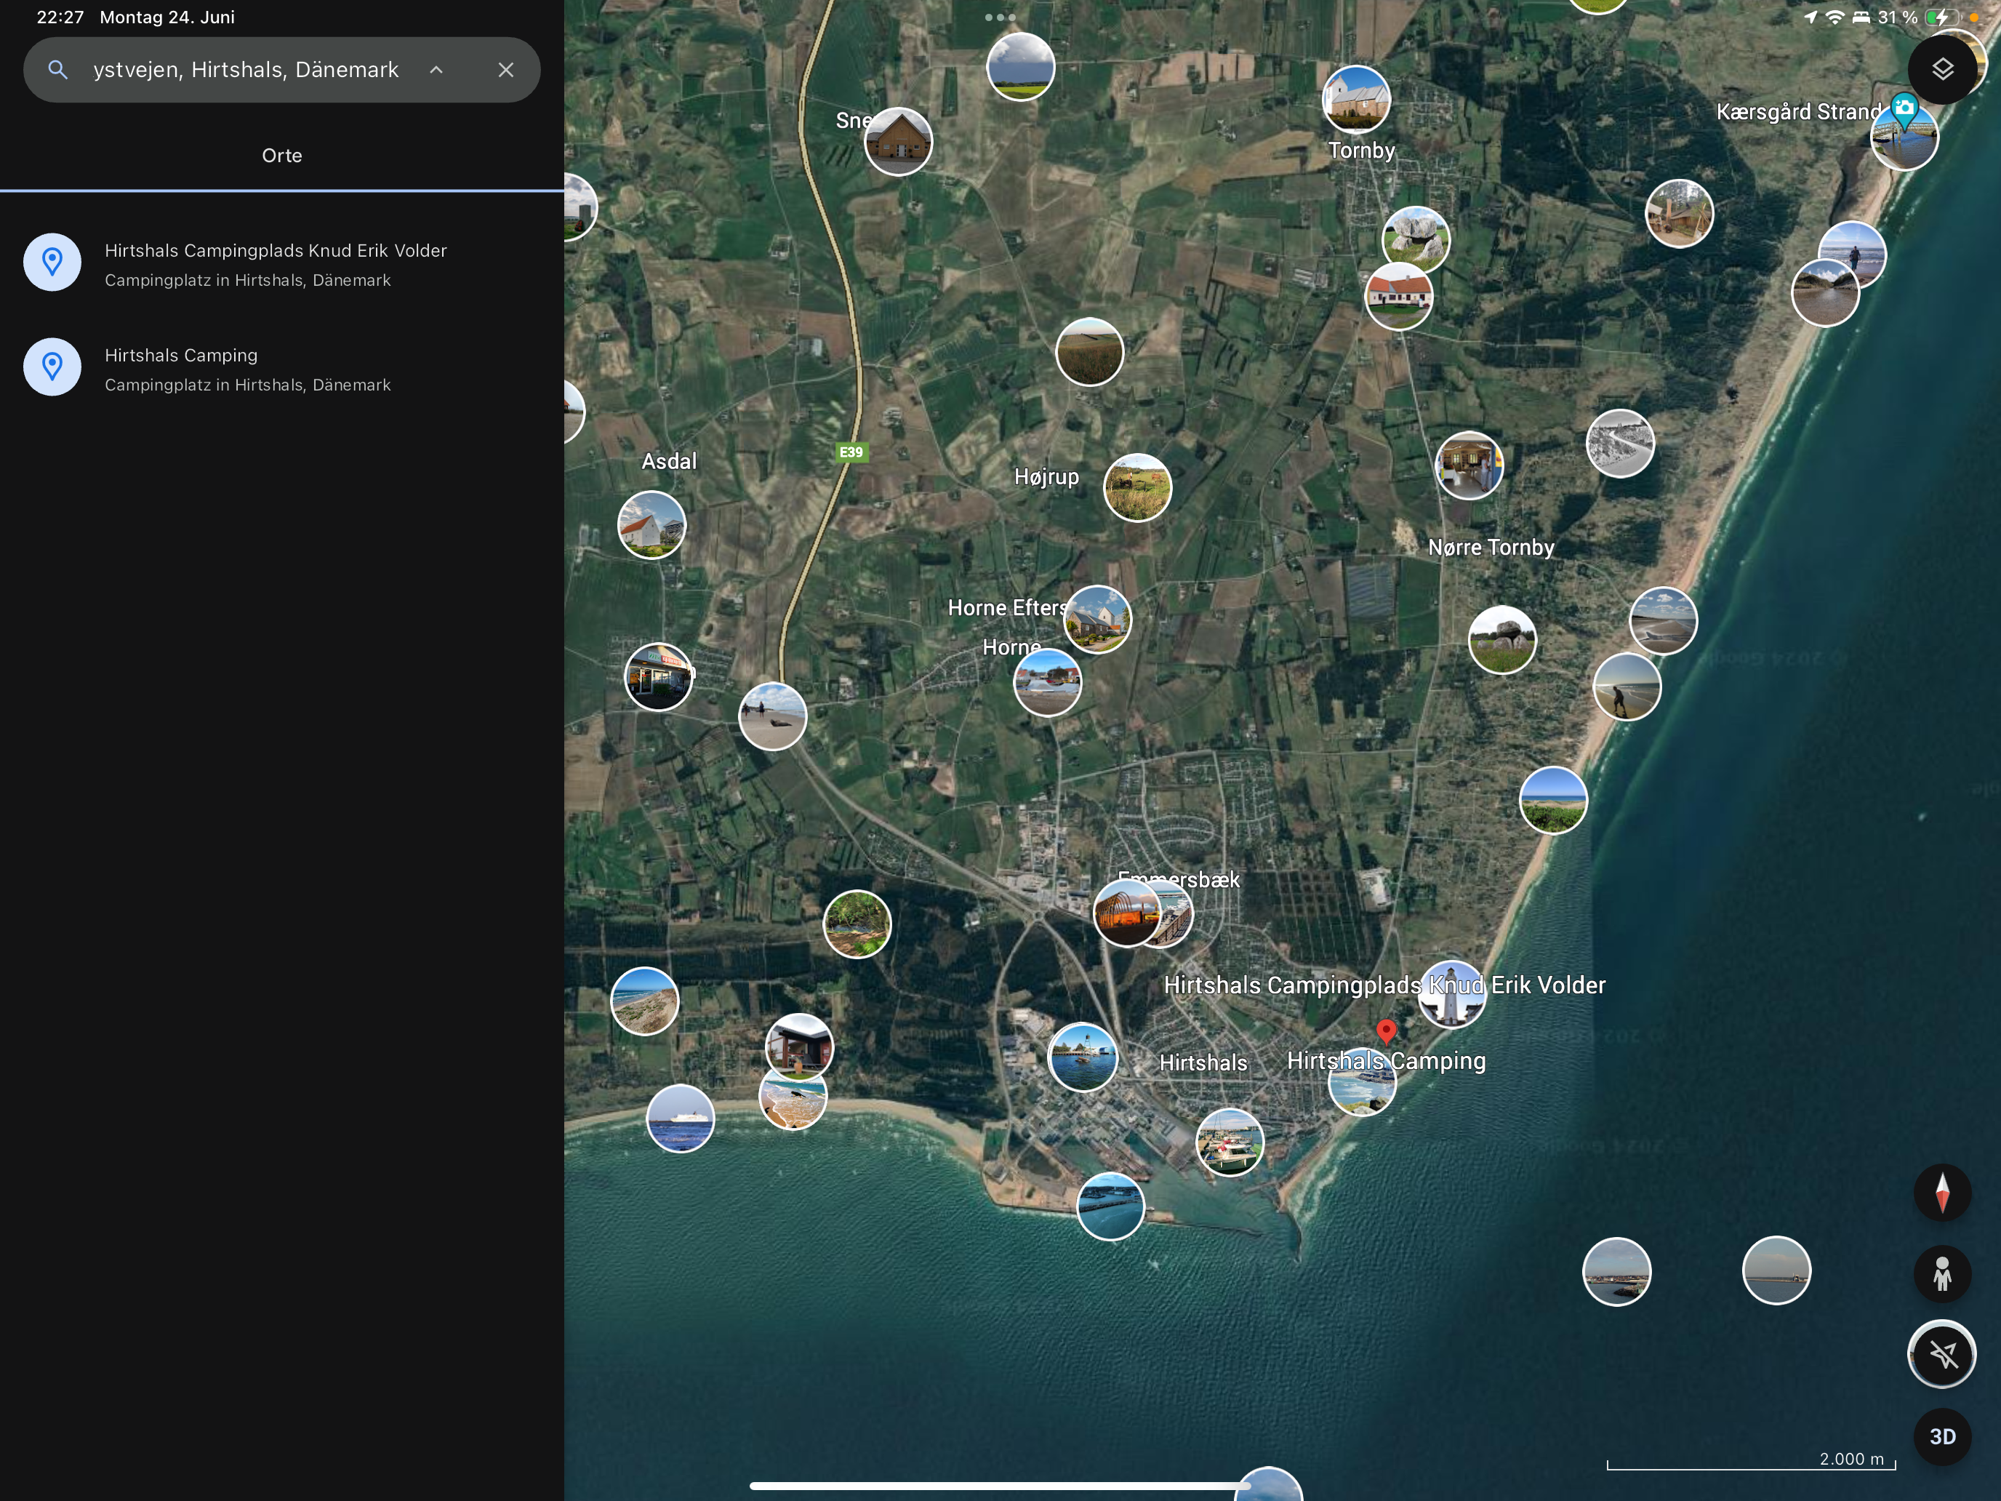Tap pin icon beside Knud Erik Volder result
This screenshot has width=2001, height=1501.
[52, 263]
